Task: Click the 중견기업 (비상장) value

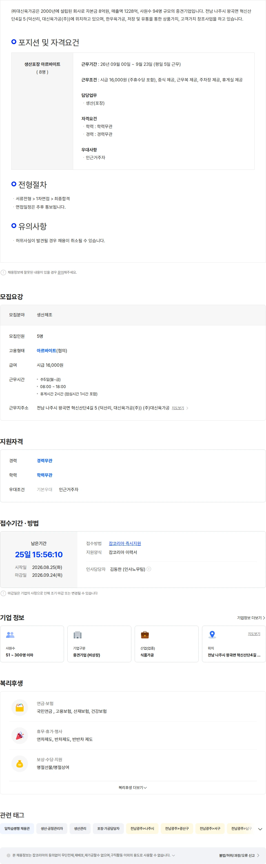Action: point(87,655)
